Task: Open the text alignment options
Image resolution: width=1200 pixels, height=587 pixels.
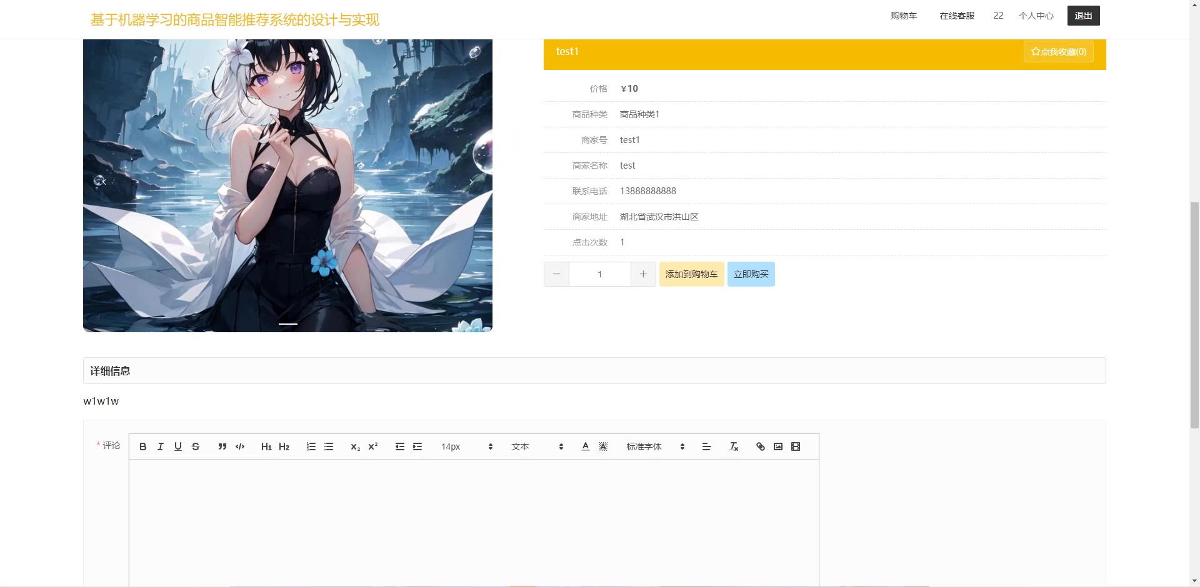Action: [x=707, y=446]
